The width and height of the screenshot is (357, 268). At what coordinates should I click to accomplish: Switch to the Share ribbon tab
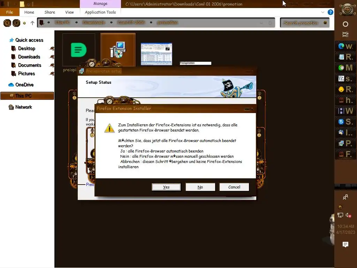pyautogui.click(x=50, y=12)
